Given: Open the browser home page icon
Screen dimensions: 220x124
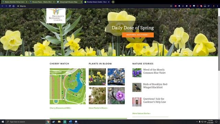Looking at the screenshot, I should 13,6.
